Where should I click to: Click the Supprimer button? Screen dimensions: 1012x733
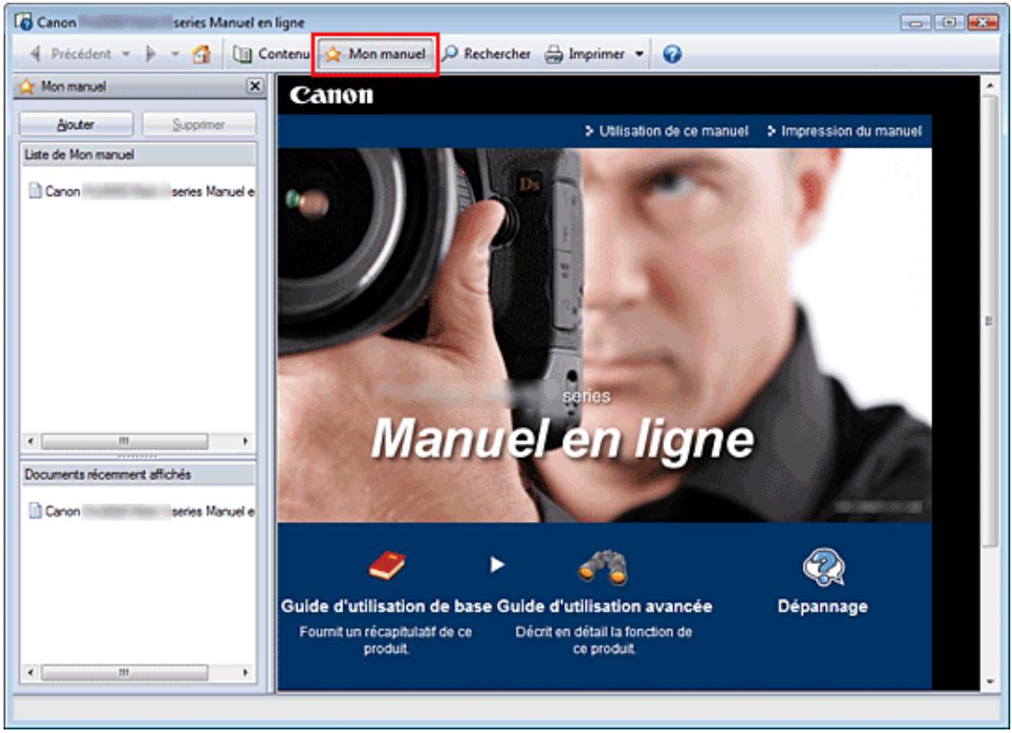(198, 124)
